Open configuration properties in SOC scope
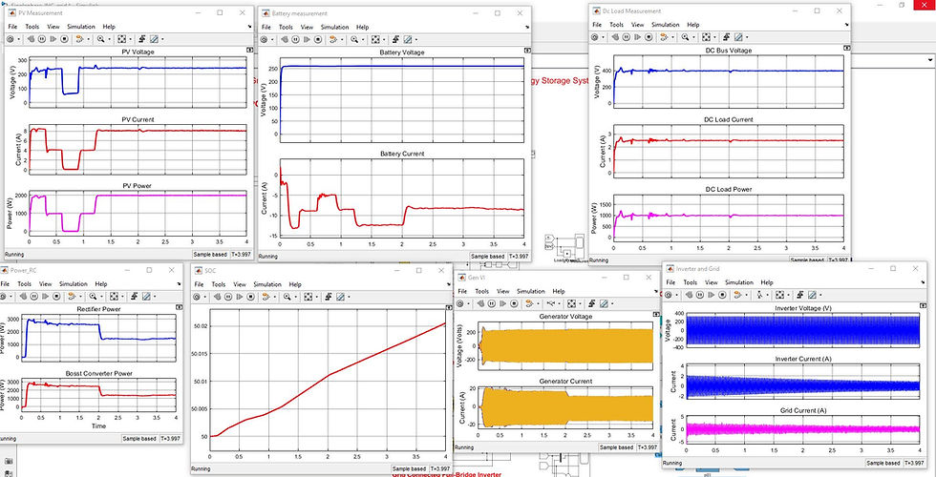The width and height of the screenshot is (936, 477). point(198,297)
